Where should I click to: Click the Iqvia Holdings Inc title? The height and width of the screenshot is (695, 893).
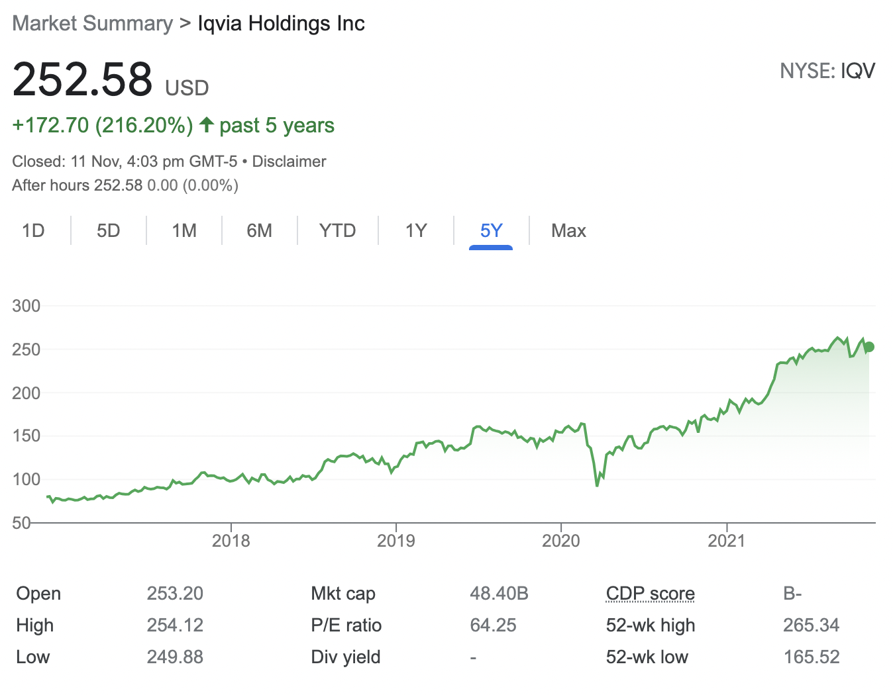(281, 24)
